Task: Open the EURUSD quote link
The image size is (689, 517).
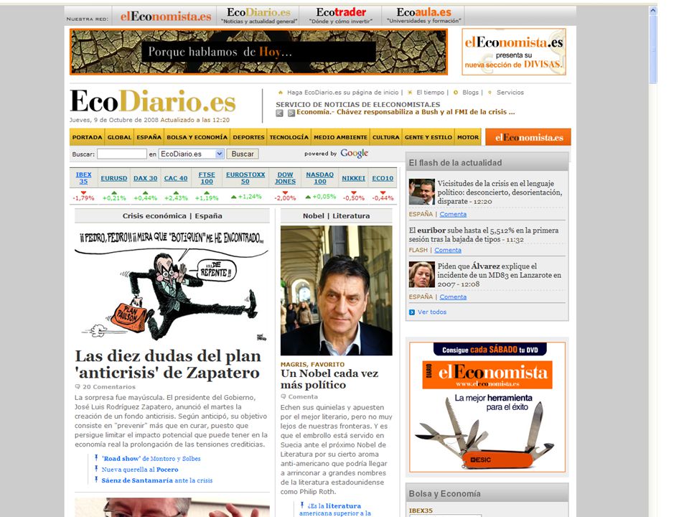Action: 114,179
